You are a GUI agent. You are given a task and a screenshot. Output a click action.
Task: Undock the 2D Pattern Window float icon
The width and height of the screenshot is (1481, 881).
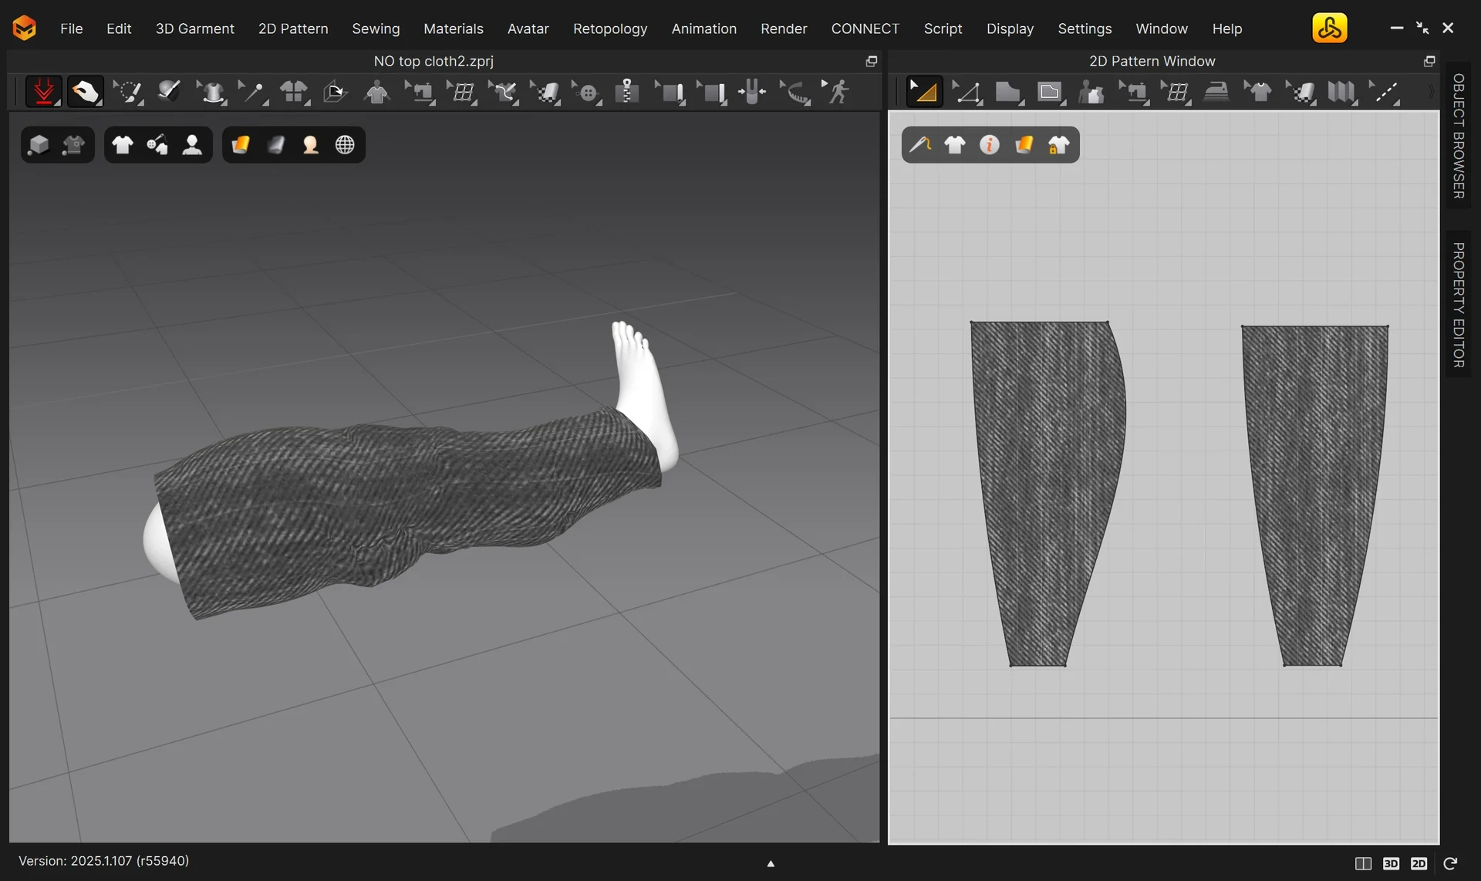1429,61
